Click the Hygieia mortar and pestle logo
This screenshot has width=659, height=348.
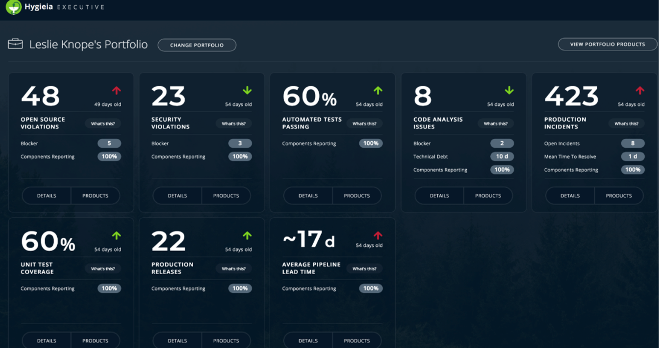tap(14, 6)
